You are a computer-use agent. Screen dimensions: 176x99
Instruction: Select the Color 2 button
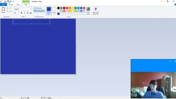pyautogui.click(x=54, y=11)
